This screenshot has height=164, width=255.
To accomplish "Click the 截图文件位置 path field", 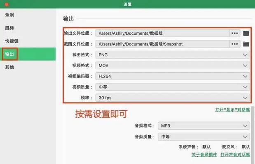I will (x=162, y=44).
